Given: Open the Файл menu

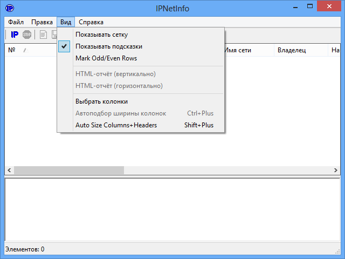Looking at the screenshot, I should click(x=16, y=22).
